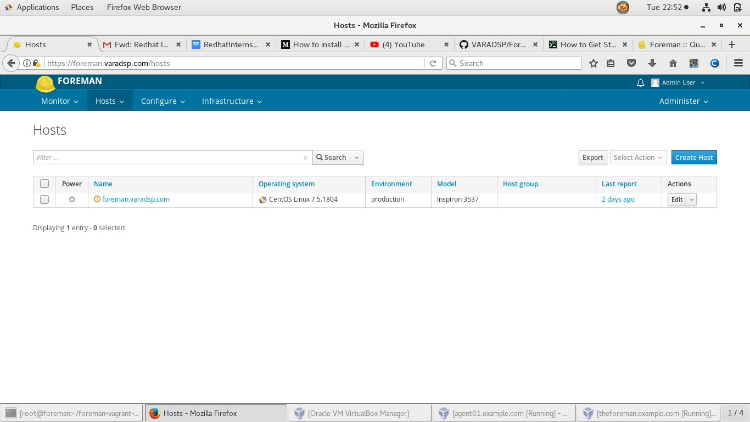Open the bookmarks library clipboard icon
Viewport: 750px width, 422px height.
point(611,63)
